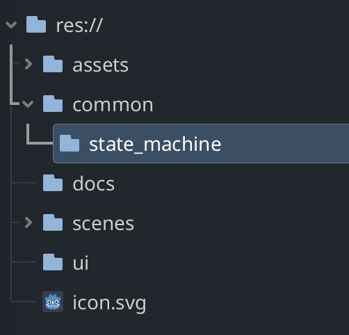This screenshot has width=349, height=335.
Task: Select the docs folder label
Action: pos(94,183)
